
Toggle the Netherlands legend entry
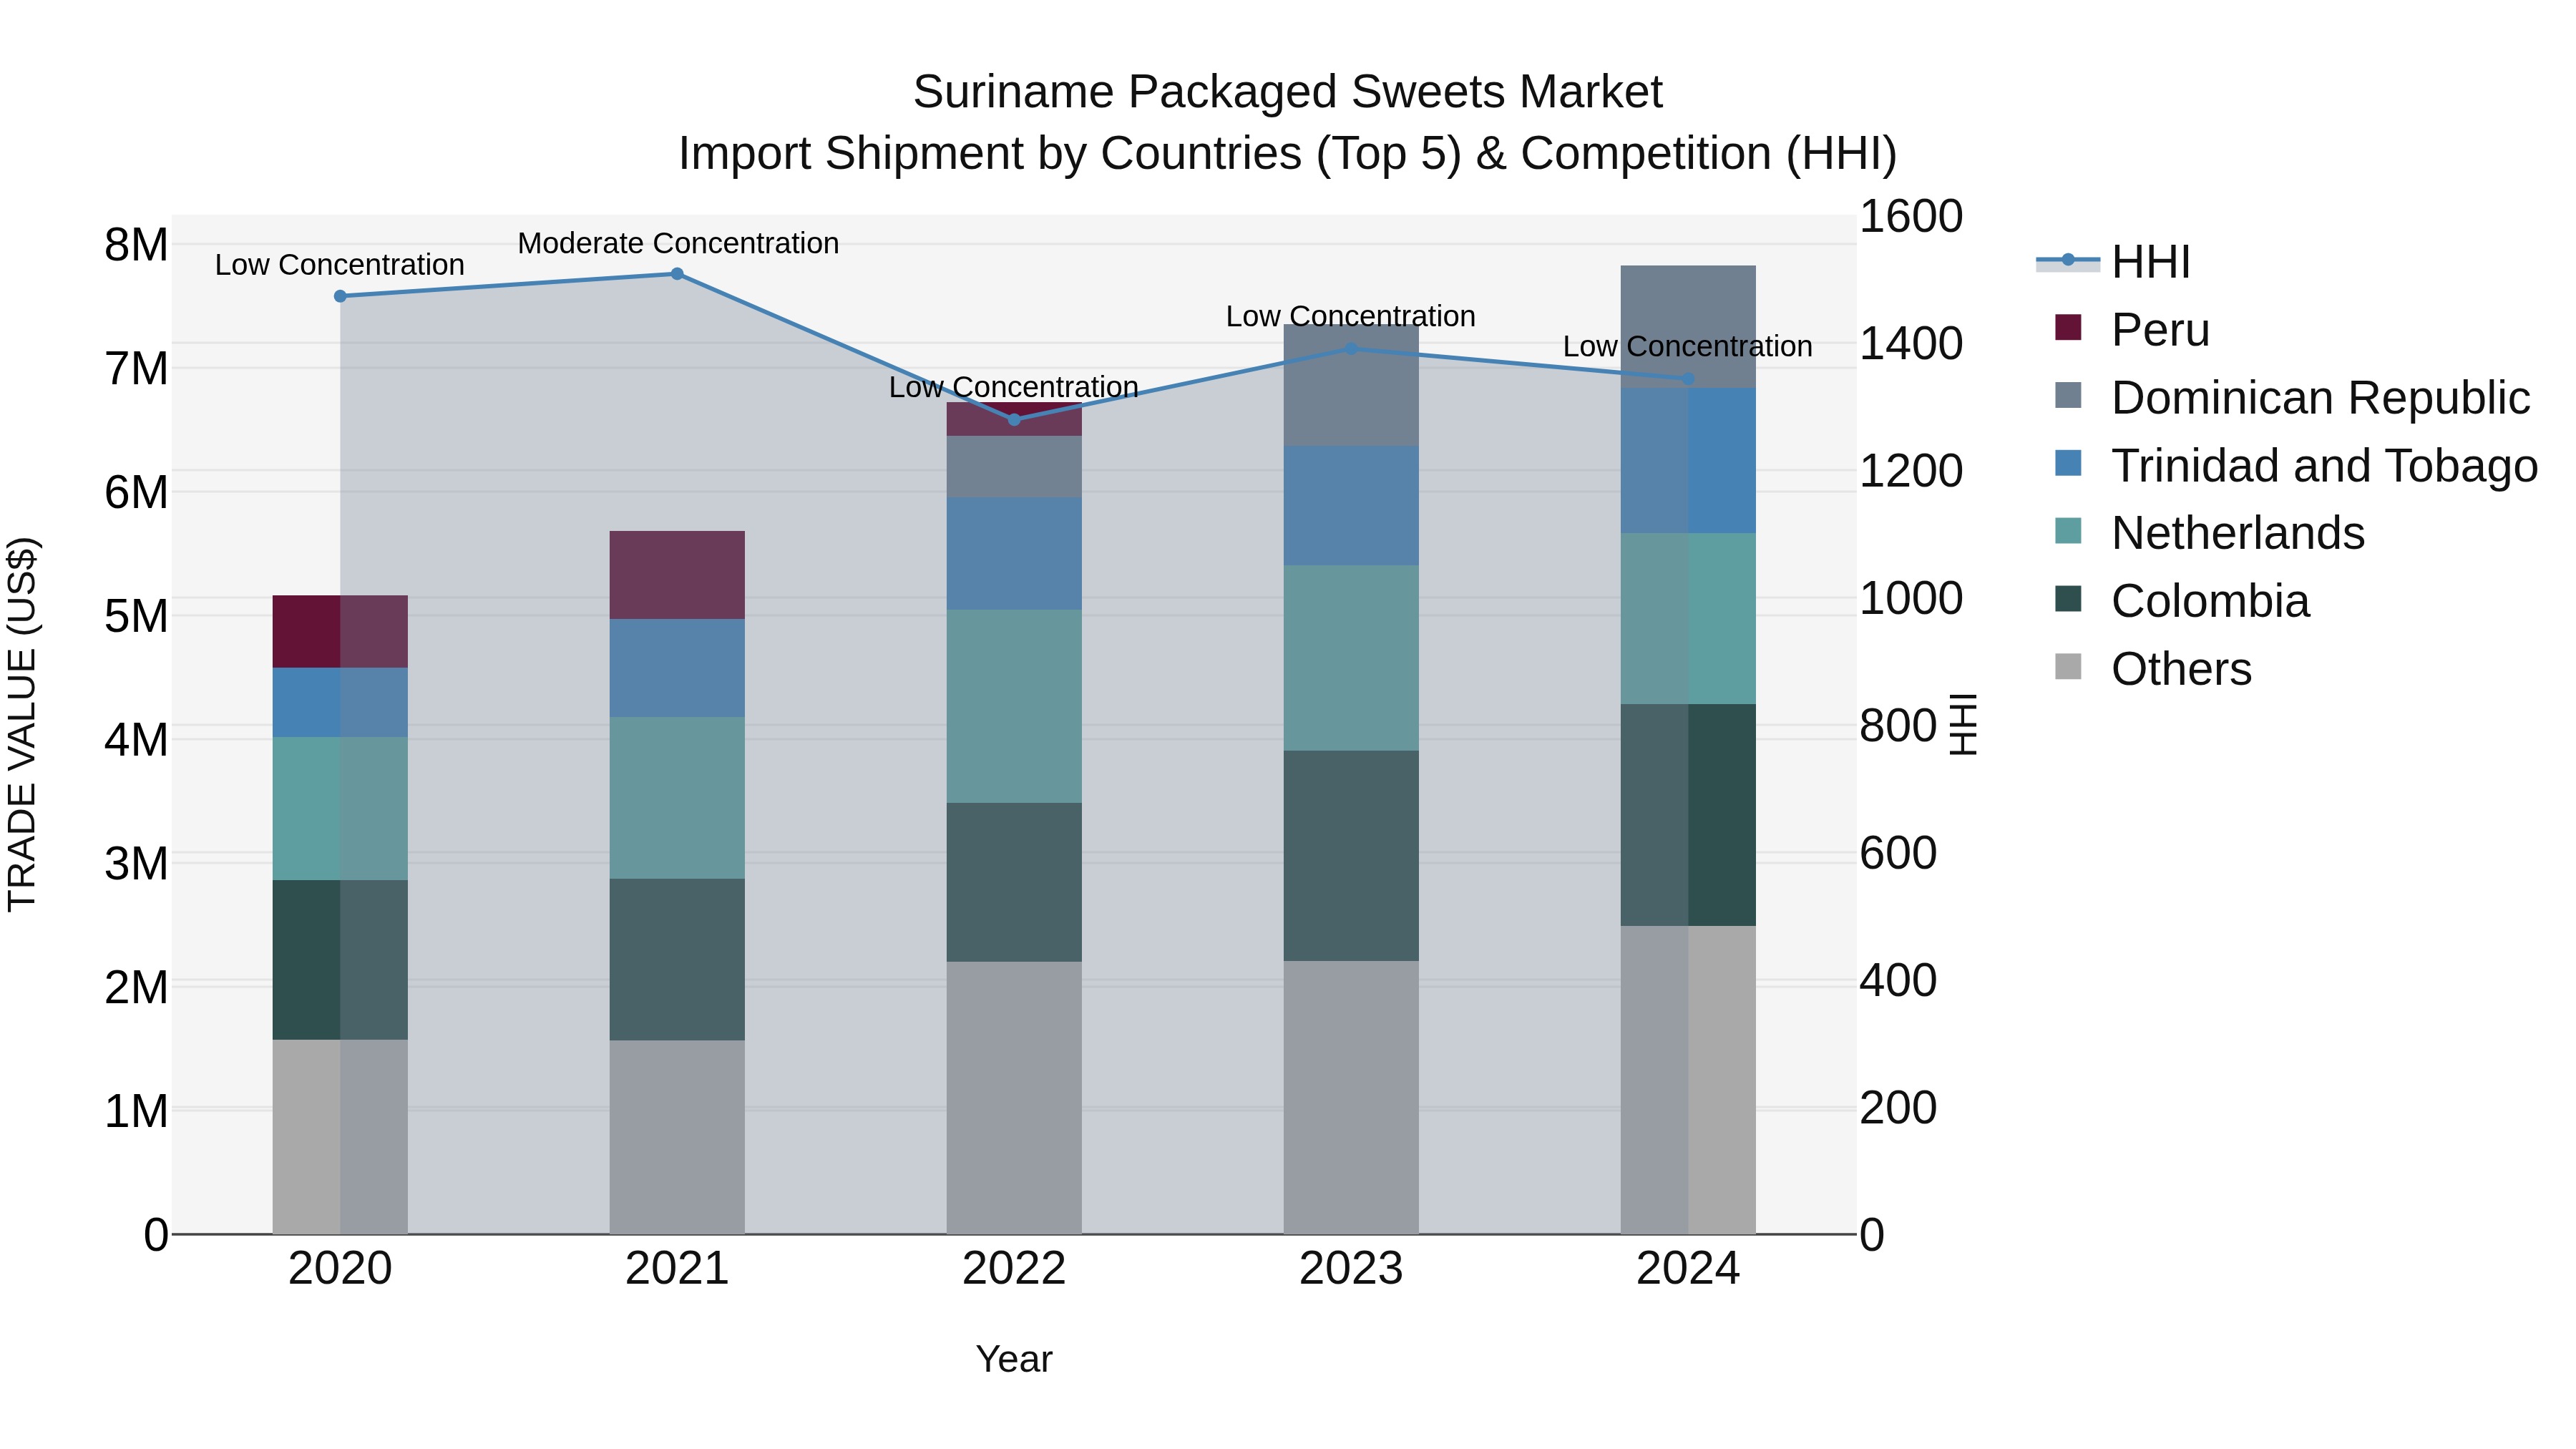pyautogui.click(x=2210, y=533)
